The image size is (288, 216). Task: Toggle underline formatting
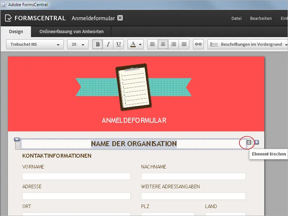pos(118,44)
